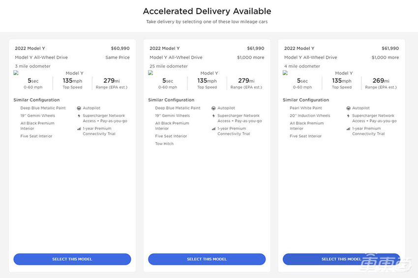Click Autopilot steering wheel icon in $60,990 card
The image size is (418, 278).
(x=79, y=108)
